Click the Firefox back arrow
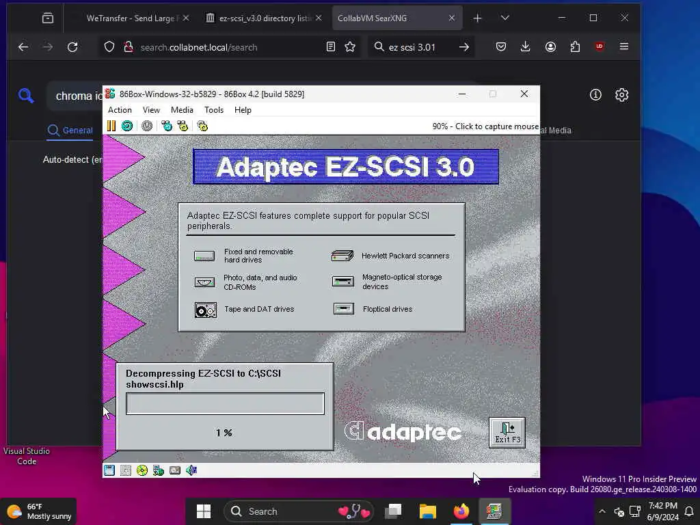The width and height of the screenshot is (700, 525). coord(23,47)
